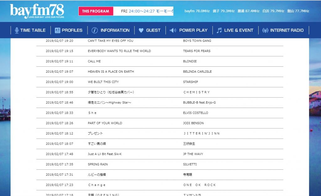Screen dimensions: 321x196
Task: Click the info circle icon beside INFORMATION
Action: click(94, 30)
